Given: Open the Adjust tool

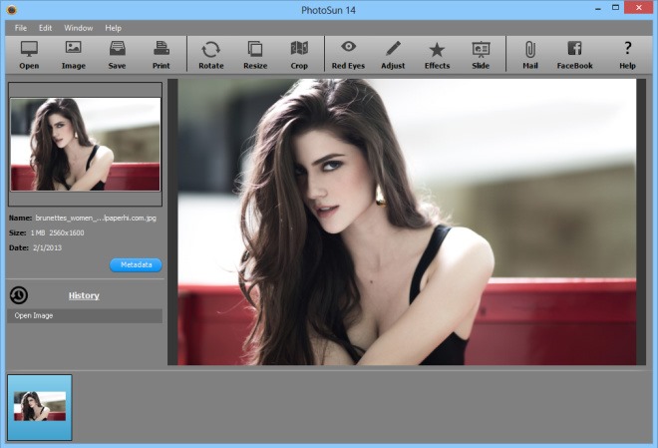Looking at the screenshot, I should pos(393,54).
